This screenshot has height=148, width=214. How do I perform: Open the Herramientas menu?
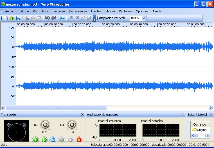[78, 11]
